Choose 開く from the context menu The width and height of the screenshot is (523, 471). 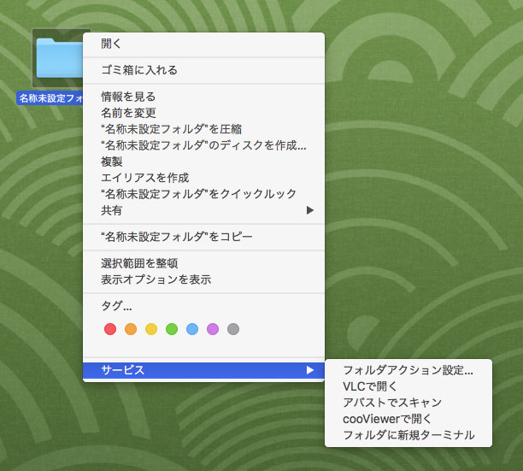(203, 44)
